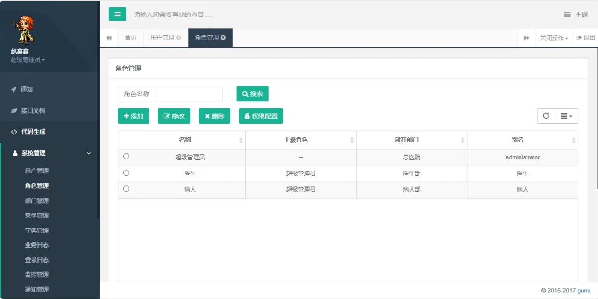Open 部门管理 in the sidebar
The image size is (598, 299).
point(37,200)
